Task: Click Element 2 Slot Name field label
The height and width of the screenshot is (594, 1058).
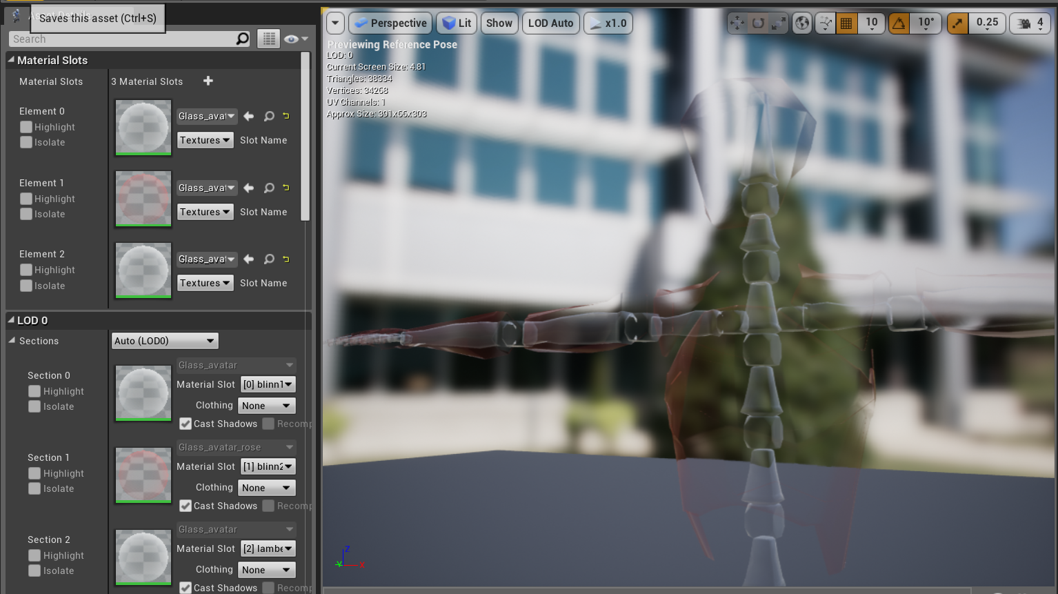Action: (x=263, y=283)
